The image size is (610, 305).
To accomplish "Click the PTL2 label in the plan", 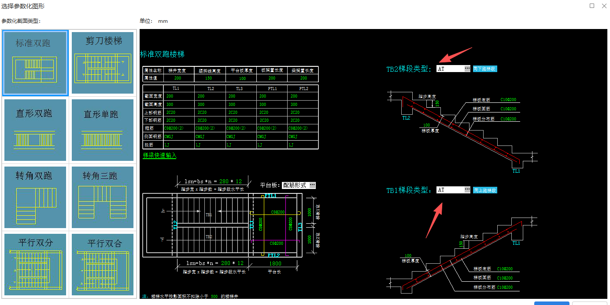I will (x=273, y=255).
